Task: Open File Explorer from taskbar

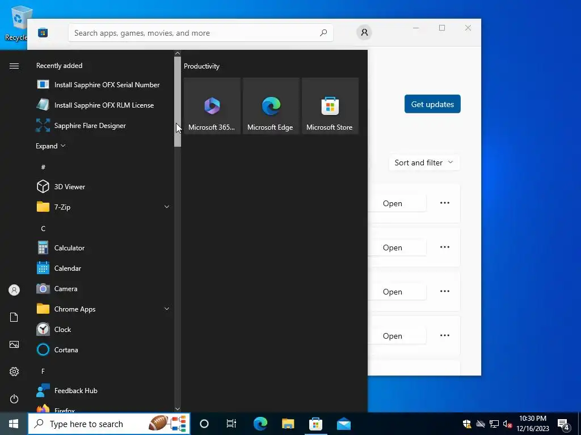Action: pyautogui.click(x=288, y=424)
